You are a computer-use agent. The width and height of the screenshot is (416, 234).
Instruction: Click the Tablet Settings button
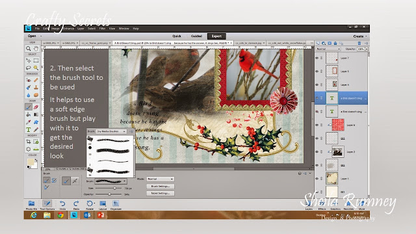[161, 194]
